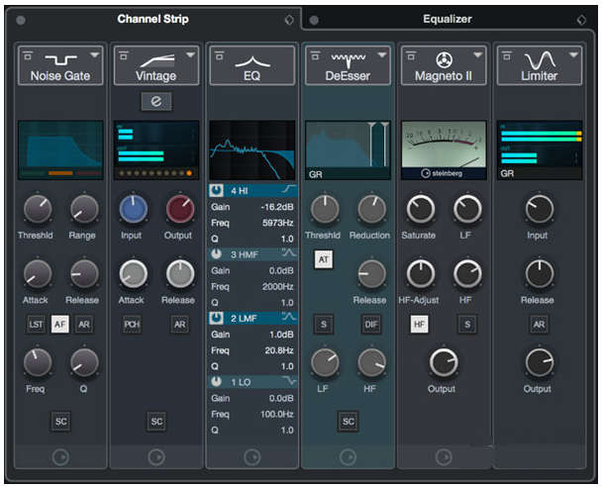Screen dimensions: 603x487
Task: Open the Noise Gate module dropdown arrow
Action: coord(94,55)
